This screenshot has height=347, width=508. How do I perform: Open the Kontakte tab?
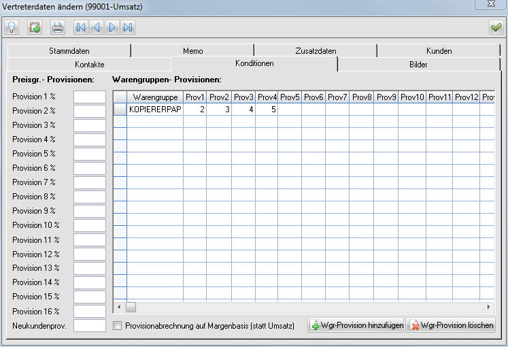pyautogui.click(x=89, y=64)
